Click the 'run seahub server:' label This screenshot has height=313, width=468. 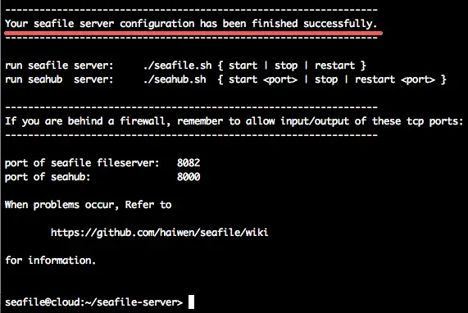[59, 79]
